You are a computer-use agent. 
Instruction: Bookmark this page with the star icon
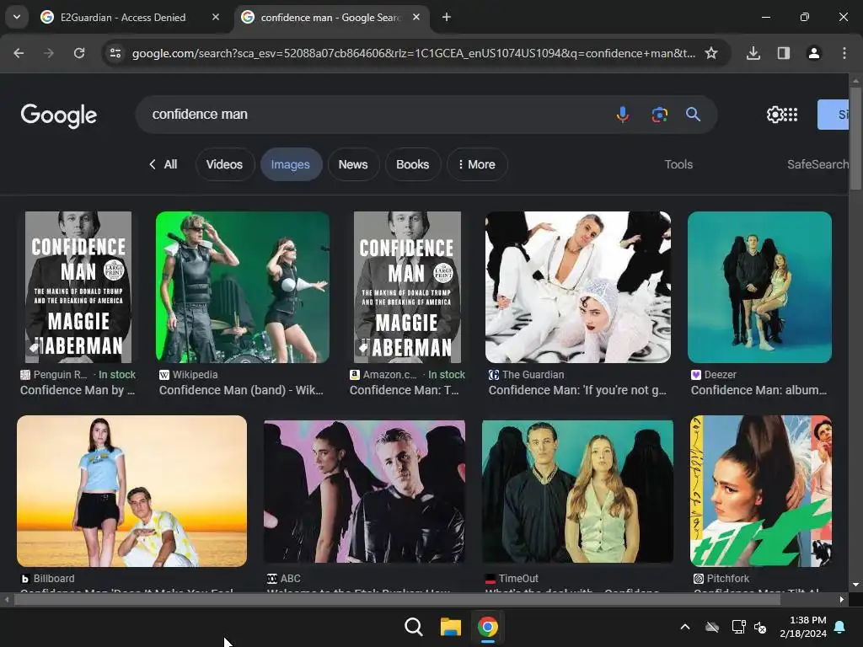[x=711, y=53]
